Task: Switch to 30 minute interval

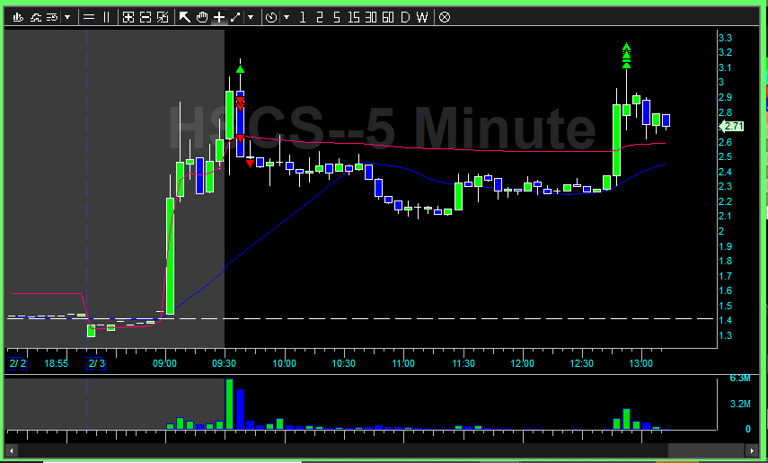Action: point(371,18)
